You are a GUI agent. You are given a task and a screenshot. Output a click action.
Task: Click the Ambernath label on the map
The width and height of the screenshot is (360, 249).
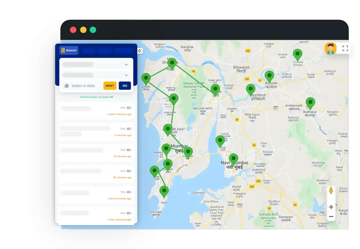pos(294,107)
